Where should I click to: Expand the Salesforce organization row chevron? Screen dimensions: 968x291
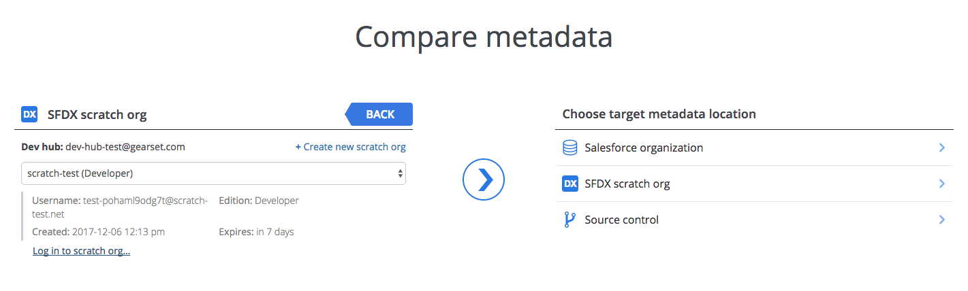[x=941, y=148]
